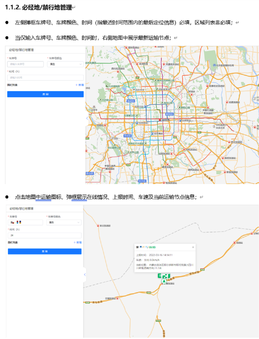259x339 pixels.
Task: Click 查询 button under the empty time field
Action: coord(45,94)
